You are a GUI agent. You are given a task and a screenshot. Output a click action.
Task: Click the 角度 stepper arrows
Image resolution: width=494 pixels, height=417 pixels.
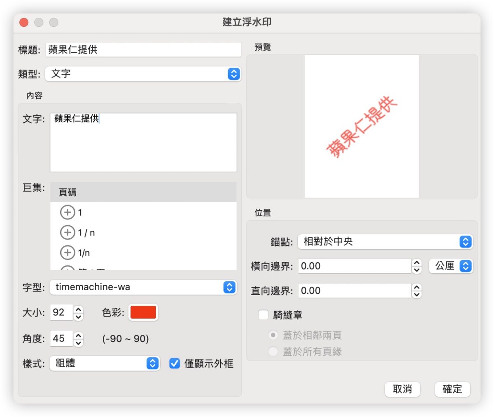click(78, 339)
